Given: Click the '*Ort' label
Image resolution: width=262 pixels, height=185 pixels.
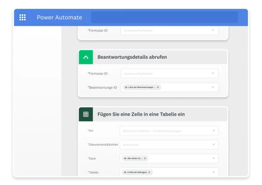Looking at the screenshot, I should click(x=91, y=130).
